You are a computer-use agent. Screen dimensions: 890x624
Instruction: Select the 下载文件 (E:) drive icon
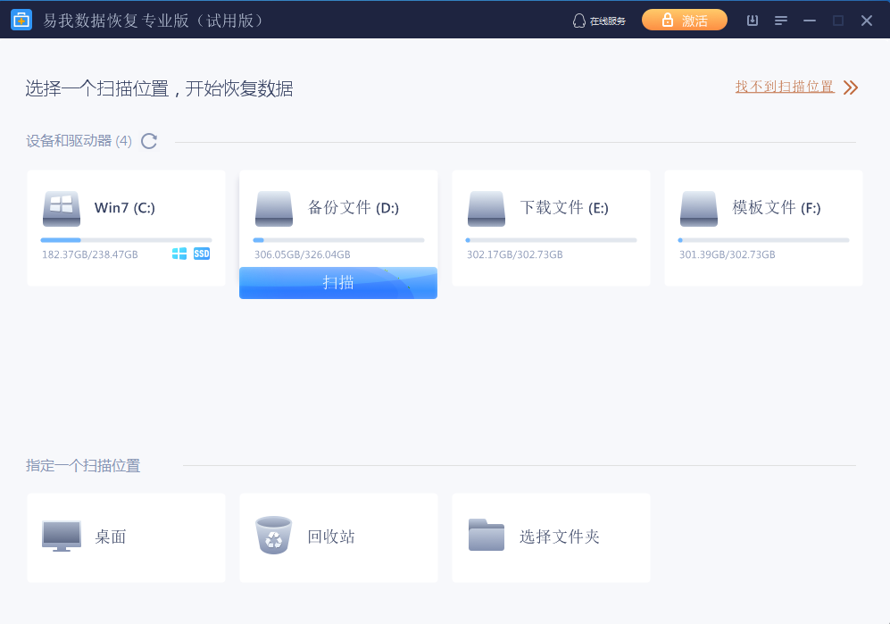[x=486, y=208]
